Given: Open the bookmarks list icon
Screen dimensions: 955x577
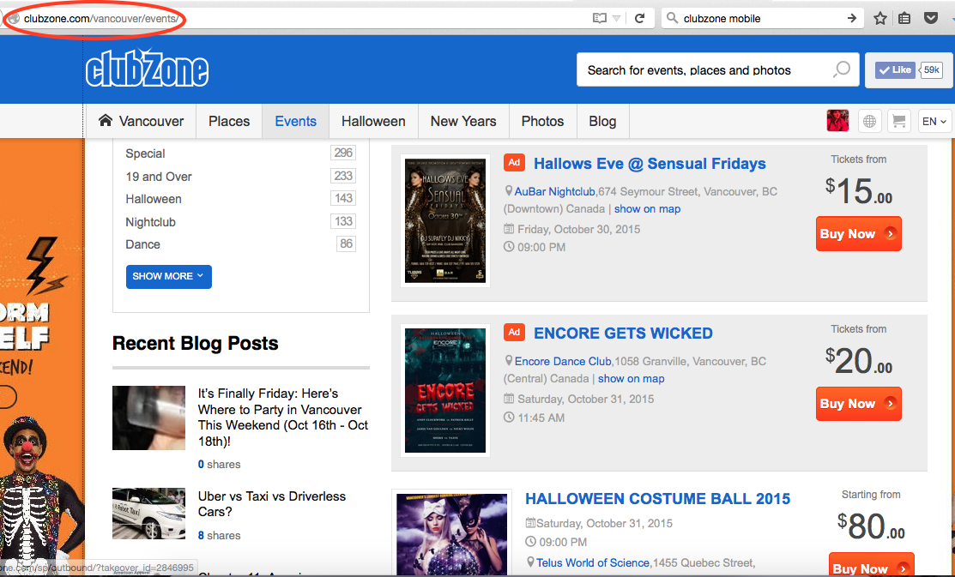Looking at the screenshot, I should click(x=905, y=18).
